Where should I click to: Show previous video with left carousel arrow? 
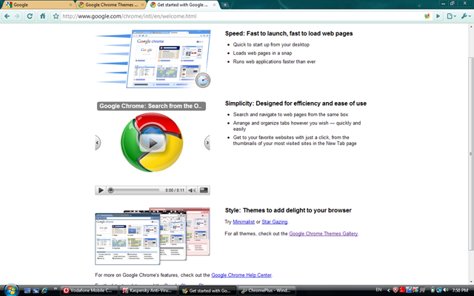click(98, 143)
